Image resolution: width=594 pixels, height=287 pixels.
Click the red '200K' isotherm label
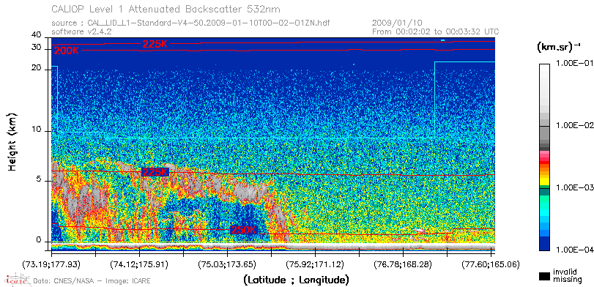(x=67, y=51)
